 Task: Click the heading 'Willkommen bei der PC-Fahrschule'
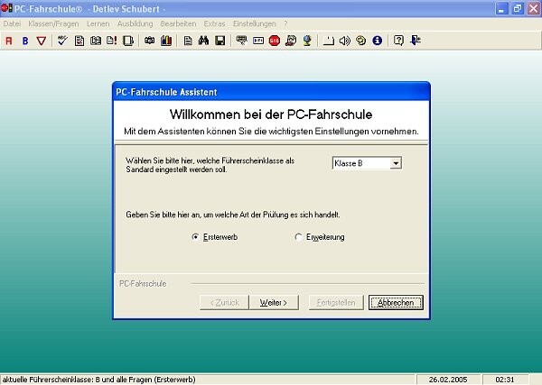coord(271,115)
